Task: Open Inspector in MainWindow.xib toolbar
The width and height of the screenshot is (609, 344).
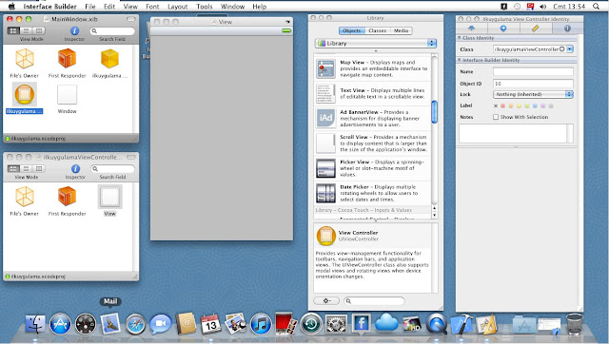Action: [74, 30]
